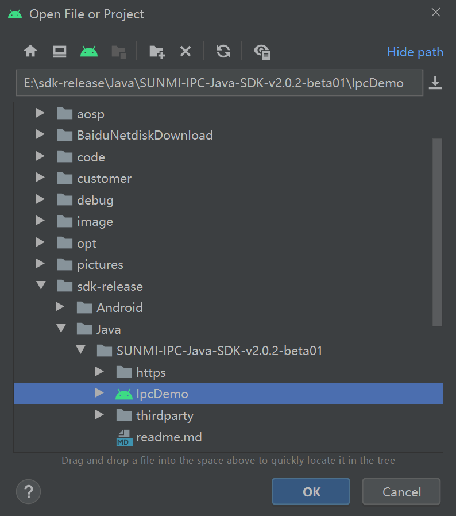Open the recent paths history arrow
456x516 pixels.
pos(435,83)
